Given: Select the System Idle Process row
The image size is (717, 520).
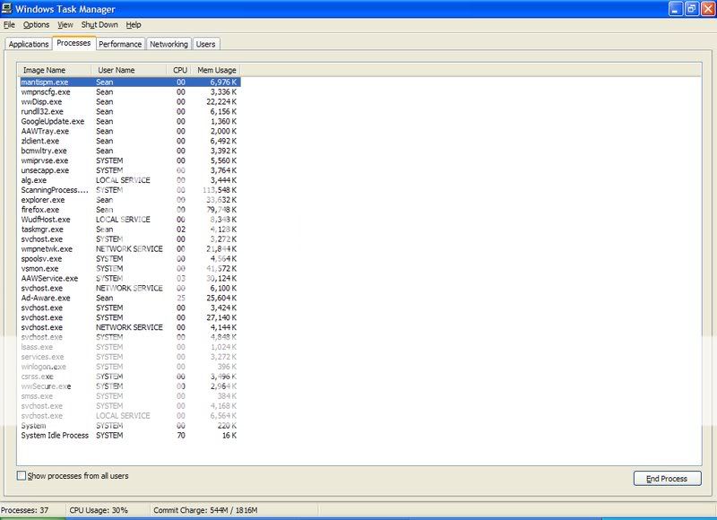Looking at the screenshot, I should (x=55, y=436).
